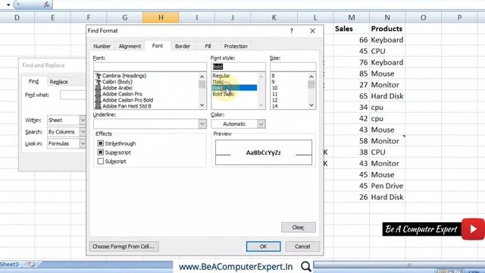Enable the Subscript checkbox

click(x=101, y=162)
